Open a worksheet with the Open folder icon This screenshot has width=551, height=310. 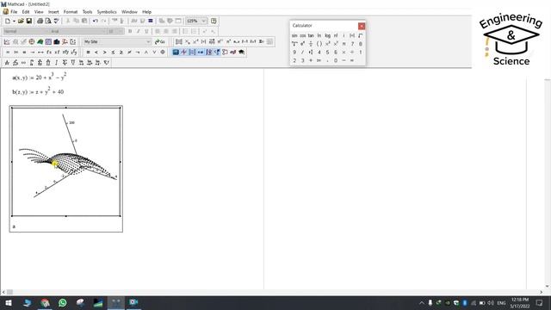coord(21,21)
